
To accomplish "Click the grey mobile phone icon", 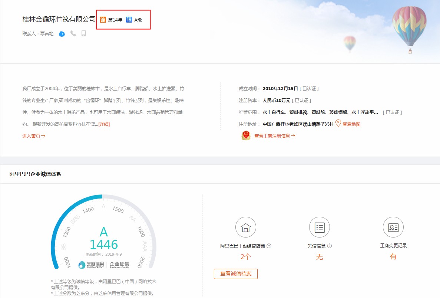I will pos(84,34).
